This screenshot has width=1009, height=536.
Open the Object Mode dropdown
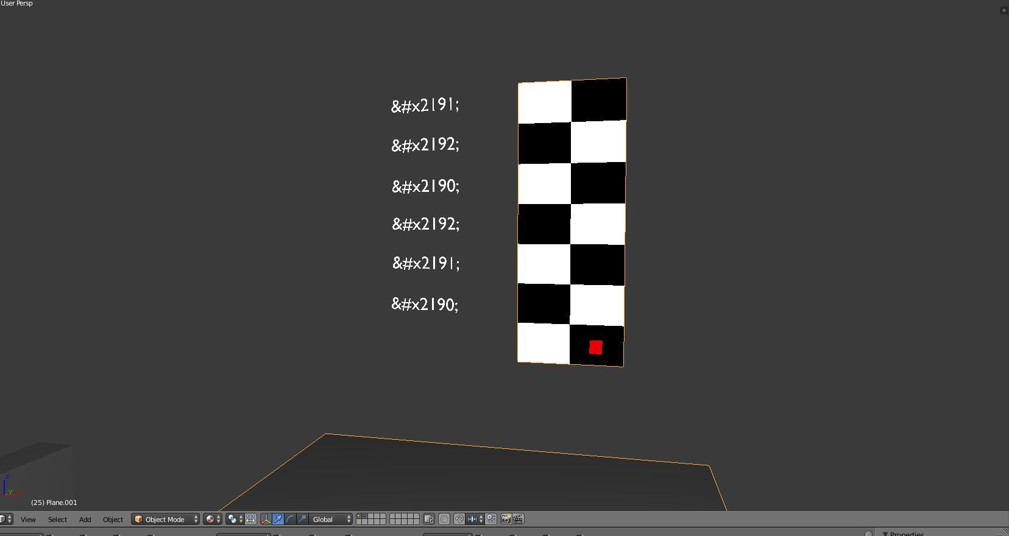point(166,519)
